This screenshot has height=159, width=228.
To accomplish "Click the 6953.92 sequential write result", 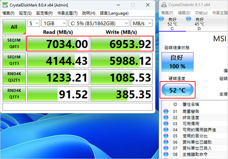I will coord(122,43).
